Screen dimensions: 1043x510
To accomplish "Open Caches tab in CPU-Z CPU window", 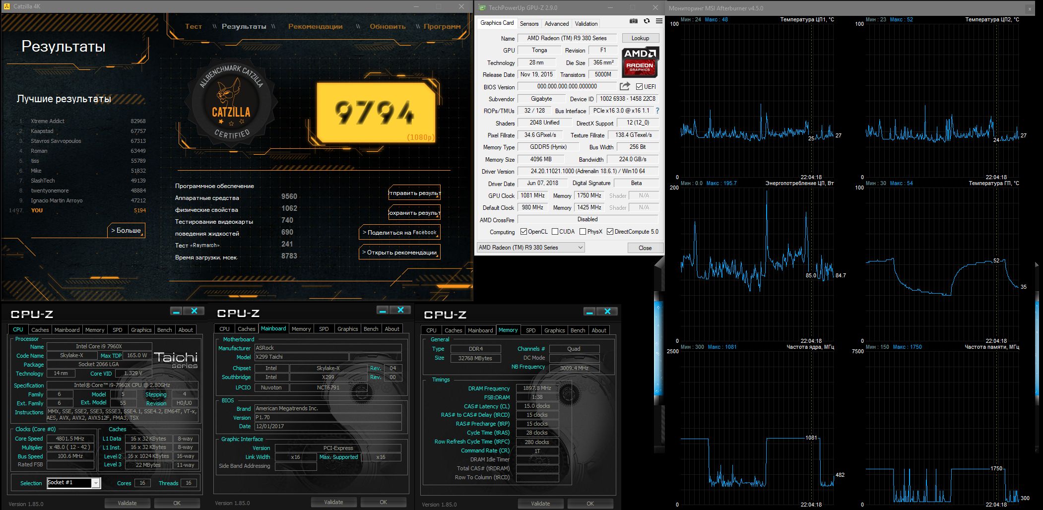I will coord(40,330).
